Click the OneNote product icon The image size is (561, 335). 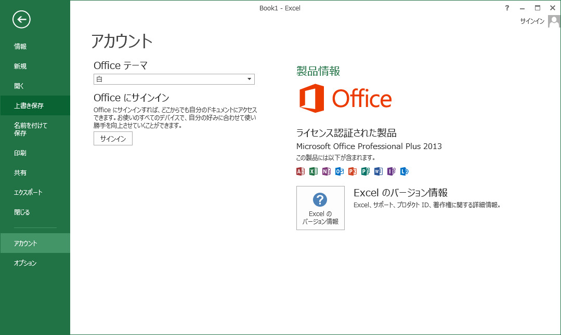326,171
